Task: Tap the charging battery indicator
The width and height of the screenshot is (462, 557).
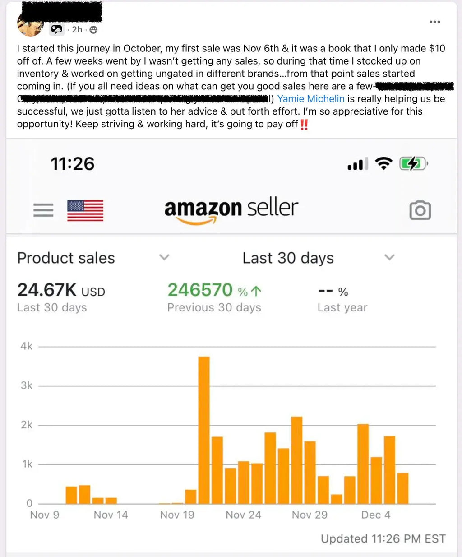Action: pos(413,163)
